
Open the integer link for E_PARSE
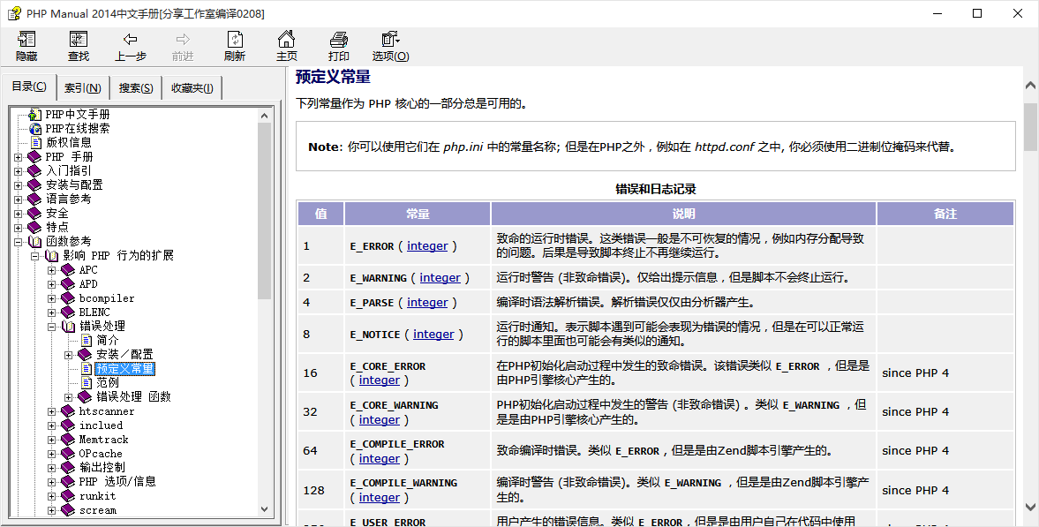(427, 302)
